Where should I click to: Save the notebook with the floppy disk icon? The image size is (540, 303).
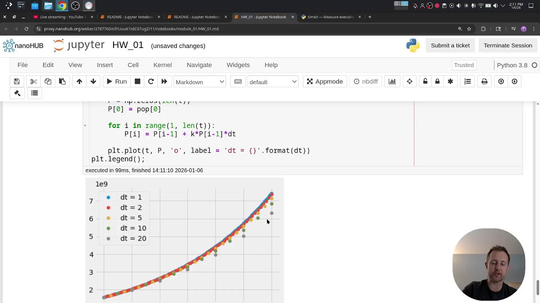(17, 82)
